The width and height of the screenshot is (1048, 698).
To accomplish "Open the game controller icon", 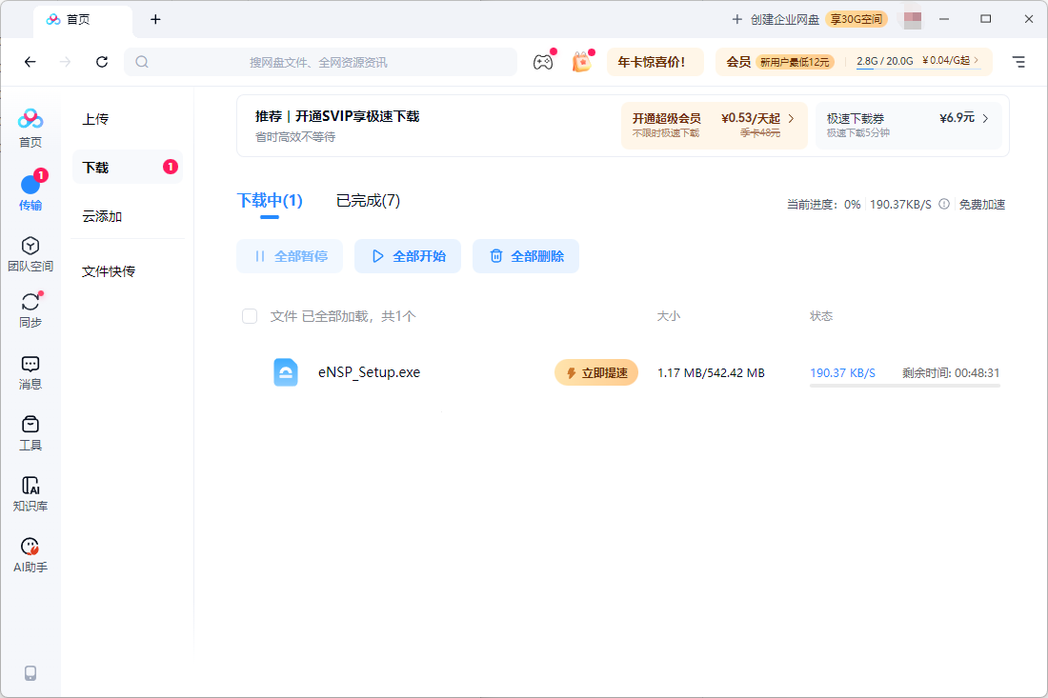I will pyautogui.click(x=543, y=62).
